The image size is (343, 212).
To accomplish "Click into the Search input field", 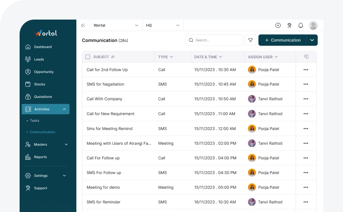I will coord(216,40).
